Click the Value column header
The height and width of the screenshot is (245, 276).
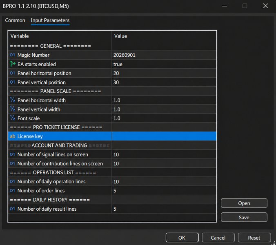(x=164, y=36)
